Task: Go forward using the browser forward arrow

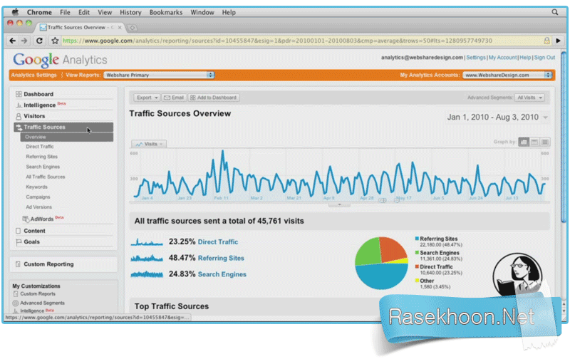Action: 24,41
